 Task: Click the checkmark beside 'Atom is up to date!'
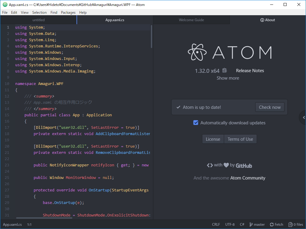[x=178, y=107]
